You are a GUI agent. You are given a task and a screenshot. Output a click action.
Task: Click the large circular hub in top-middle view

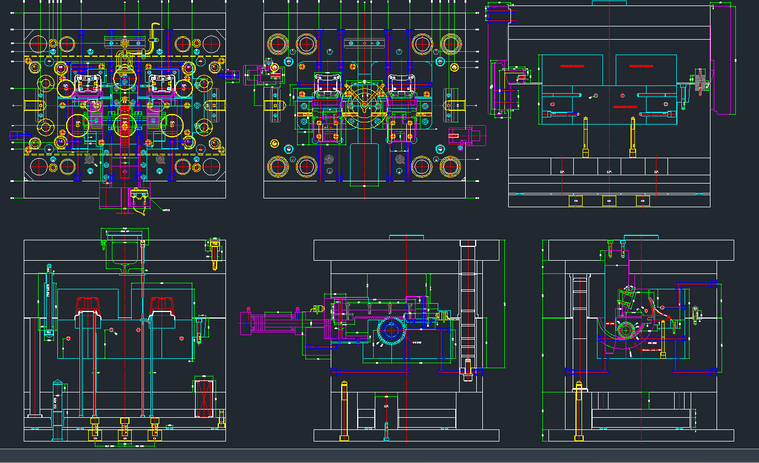364,104
